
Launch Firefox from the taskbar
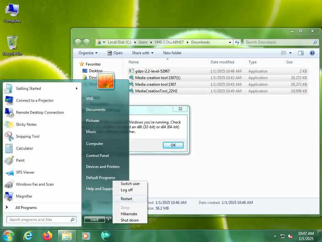(x=47, y=236)
